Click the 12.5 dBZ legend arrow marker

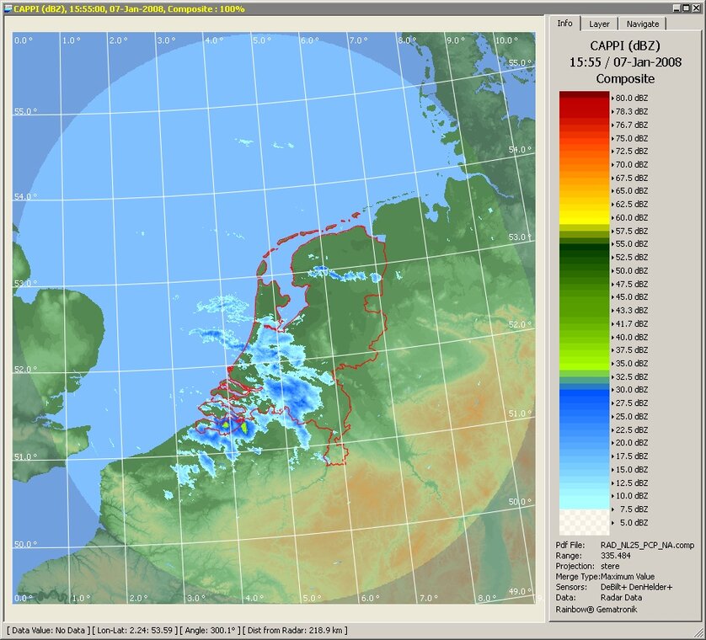pyautogui.click(x=612, y=483)
